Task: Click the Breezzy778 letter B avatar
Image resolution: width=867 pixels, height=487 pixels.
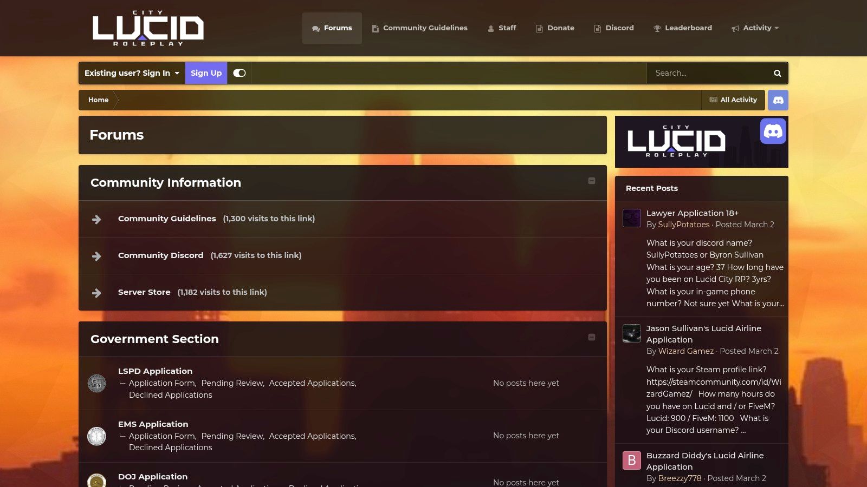Action: pos(632,460)
